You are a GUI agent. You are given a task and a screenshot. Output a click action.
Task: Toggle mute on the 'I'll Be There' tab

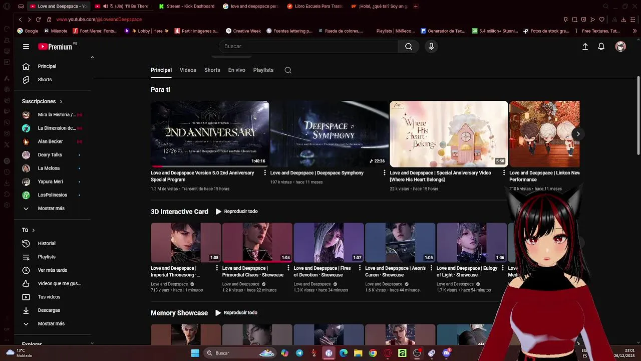pyautogui.click(x=105, y=7)
